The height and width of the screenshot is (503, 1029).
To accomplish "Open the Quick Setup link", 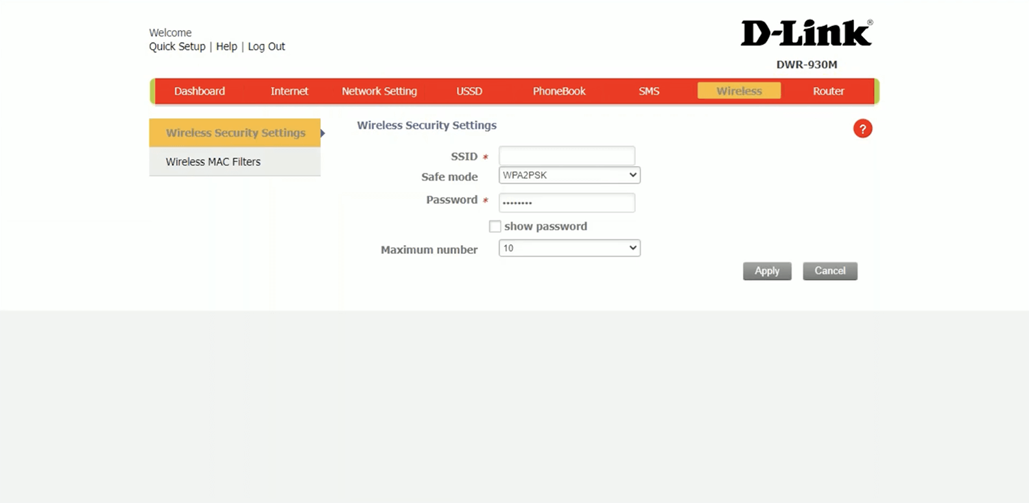I will click(x=177, y=47).
